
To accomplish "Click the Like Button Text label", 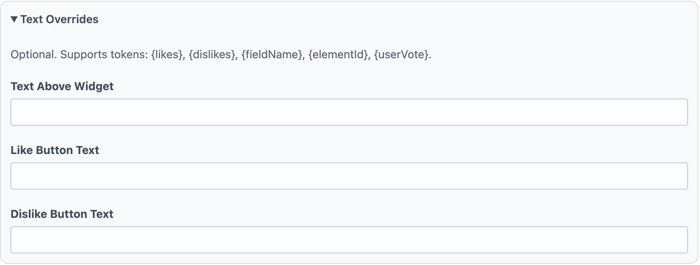I will pyautogui.click(x=55, y=150).
